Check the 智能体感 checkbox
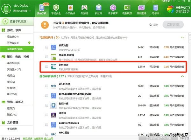The height and width of the screenshot is (140, 191). [x=47, y=105]
